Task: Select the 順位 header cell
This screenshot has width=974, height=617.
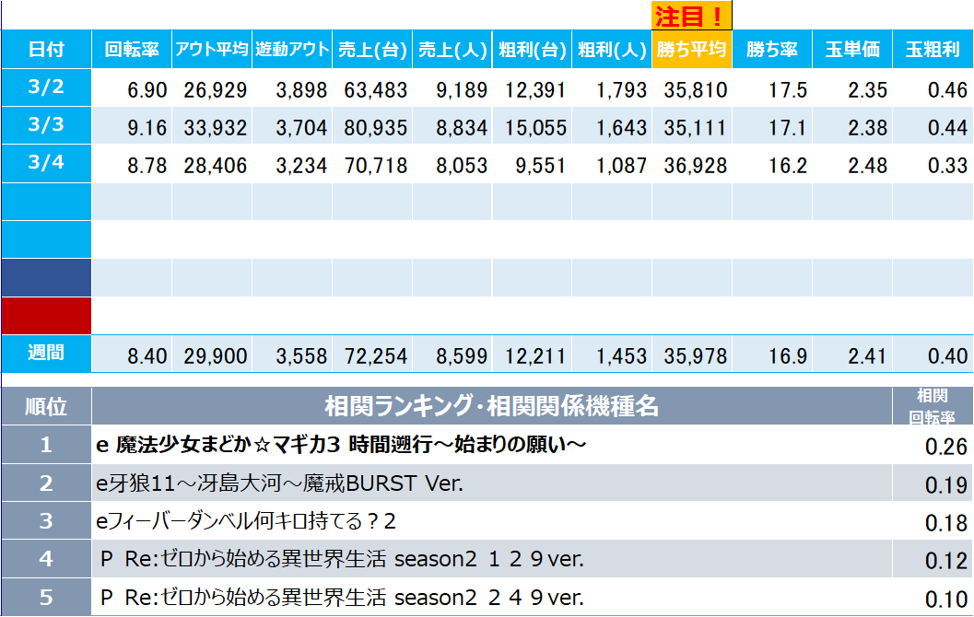Action: [x=46, y=406]
